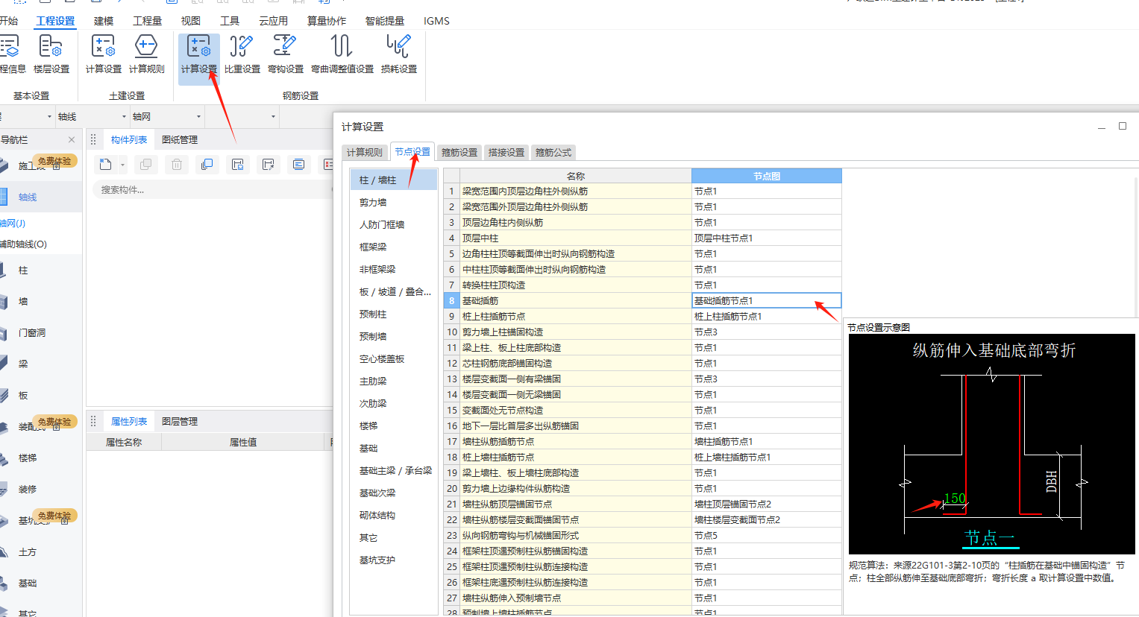Switch to 箍筋公式 tab
This screenshot has width=1139, height=617.
pos(553,152)
